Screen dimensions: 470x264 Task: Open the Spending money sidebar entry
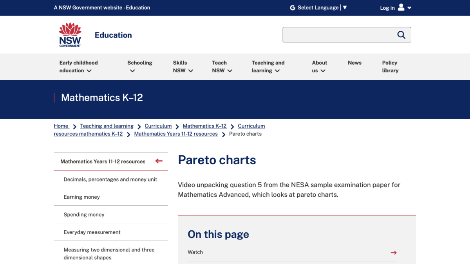(x=84, y=214)
